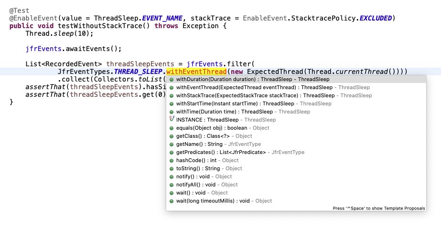The height and width of the screenshot is (226, 441).
Task: Click THREAD_SLEEP constant in code
Action: 138,72
